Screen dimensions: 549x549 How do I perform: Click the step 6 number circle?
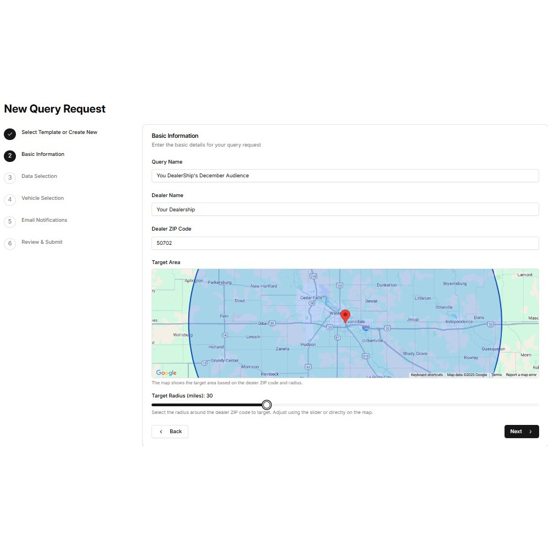[10, 244]
